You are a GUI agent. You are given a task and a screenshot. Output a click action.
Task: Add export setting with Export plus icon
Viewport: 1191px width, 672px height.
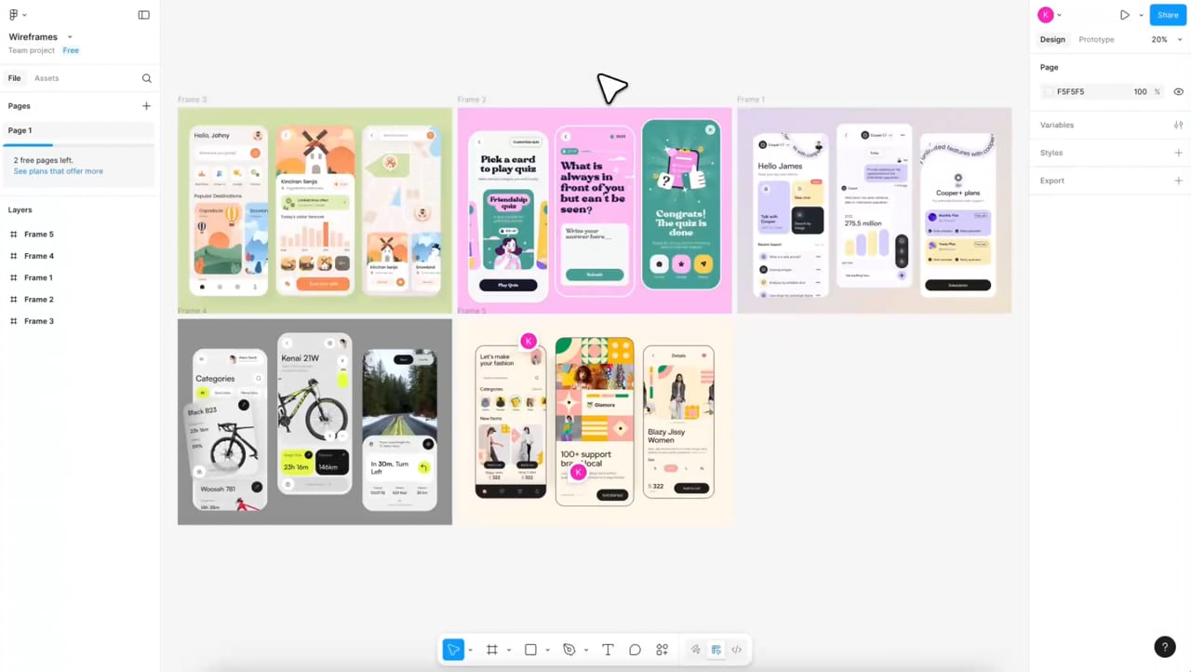(1178, 181)
